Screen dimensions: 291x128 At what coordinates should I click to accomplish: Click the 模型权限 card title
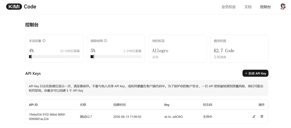coord(220,41)
